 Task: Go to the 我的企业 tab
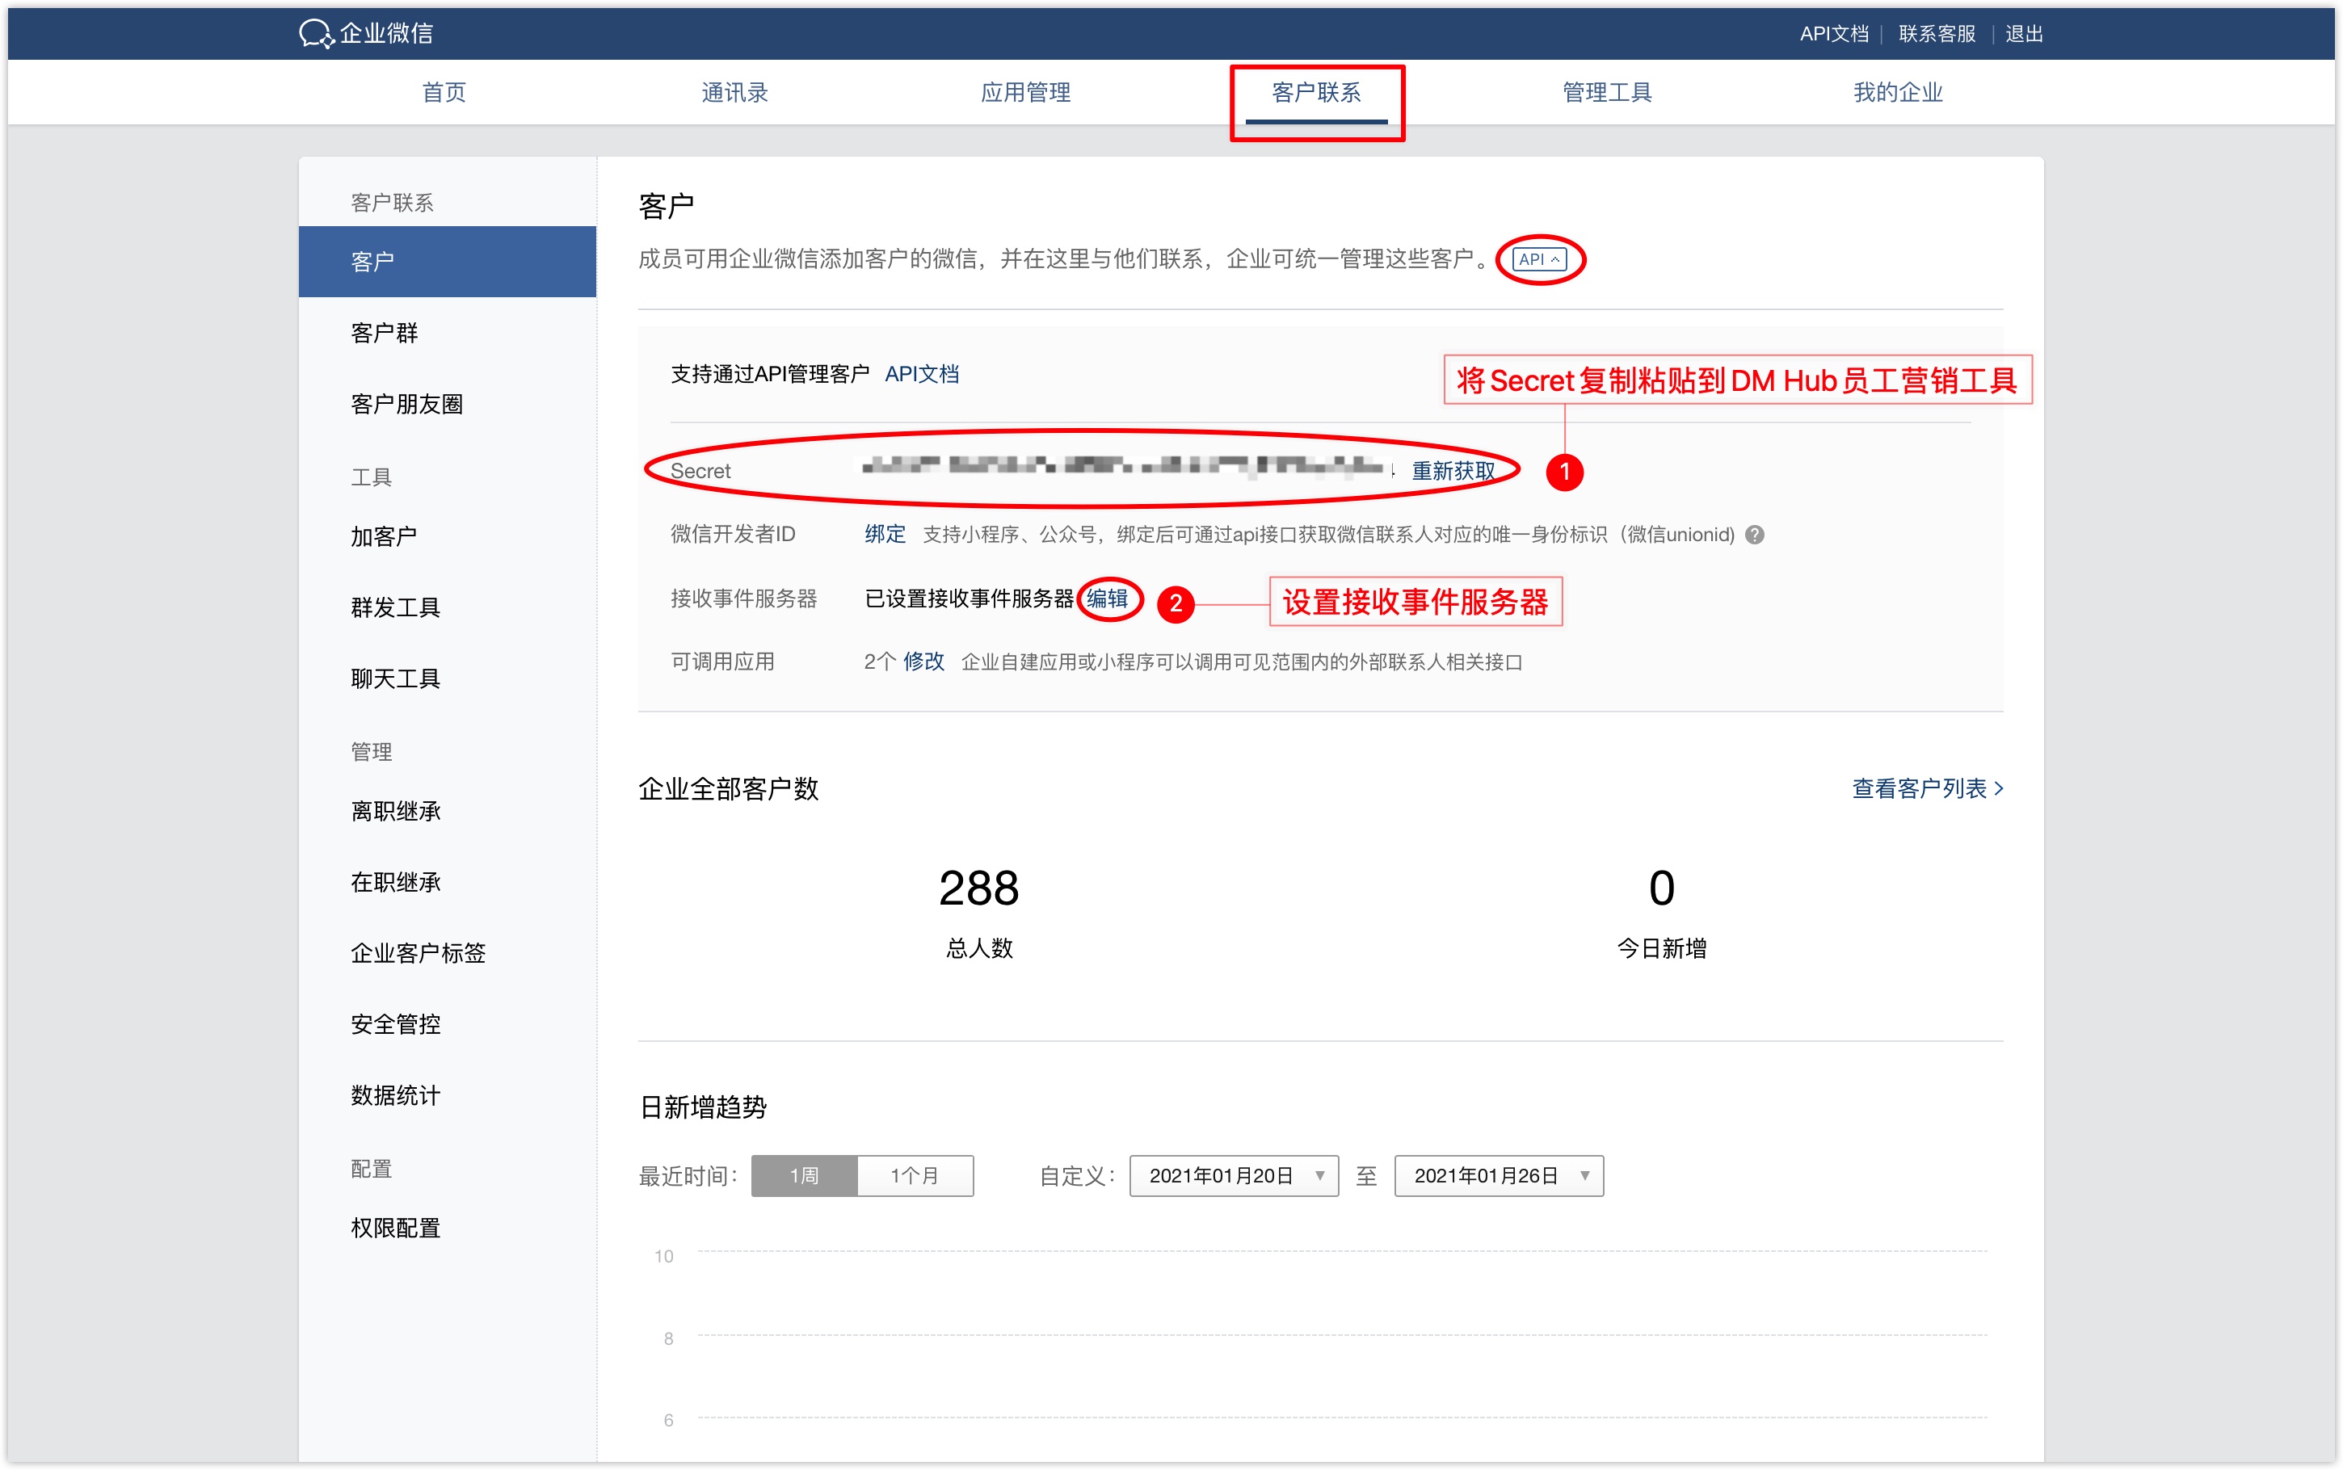pyautogui.click(x=1898, y=92)
